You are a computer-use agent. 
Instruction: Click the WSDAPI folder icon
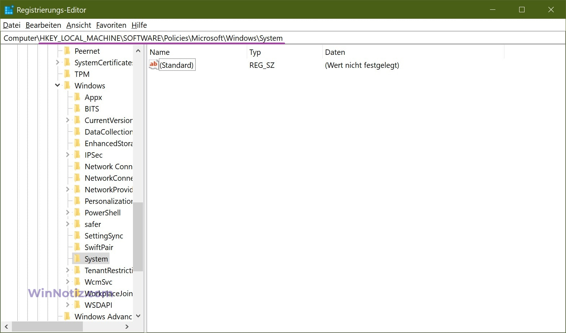[x=77, y=305]
